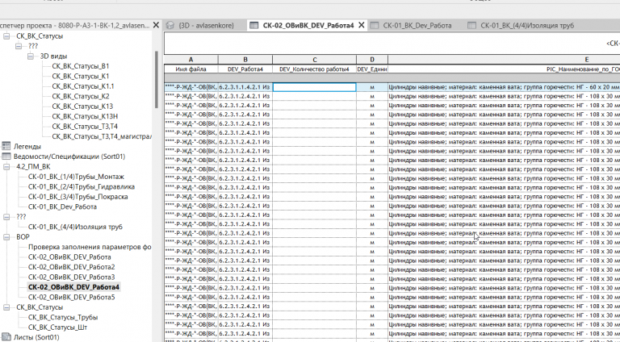Click the DEV_Работа4 header cell
This screenshot has height=342, width=620.
coord(245,69)
